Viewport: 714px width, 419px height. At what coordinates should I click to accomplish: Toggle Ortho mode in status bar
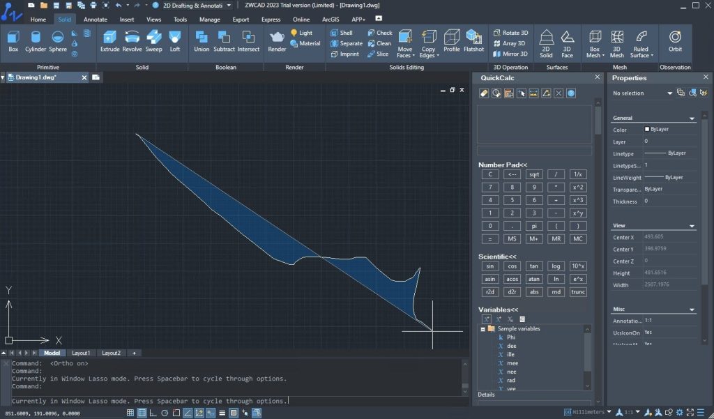click(x=153, y=413)
